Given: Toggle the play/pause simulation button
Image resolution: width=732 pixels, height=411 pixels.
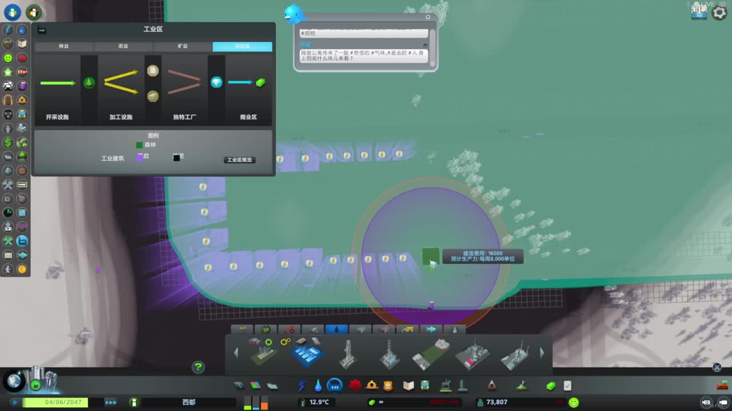Looking at the screenshot, I should coord(14,402).
